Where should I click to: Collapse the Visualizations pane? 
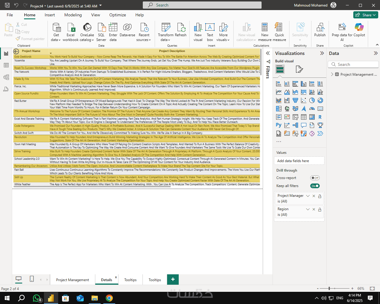click(322, 53)
